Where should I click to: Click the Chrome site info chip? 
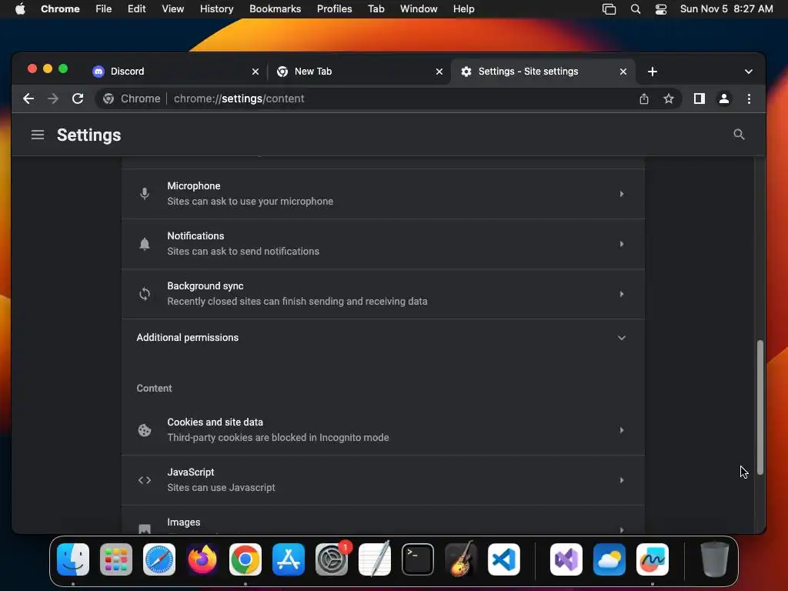pos(131,98)
